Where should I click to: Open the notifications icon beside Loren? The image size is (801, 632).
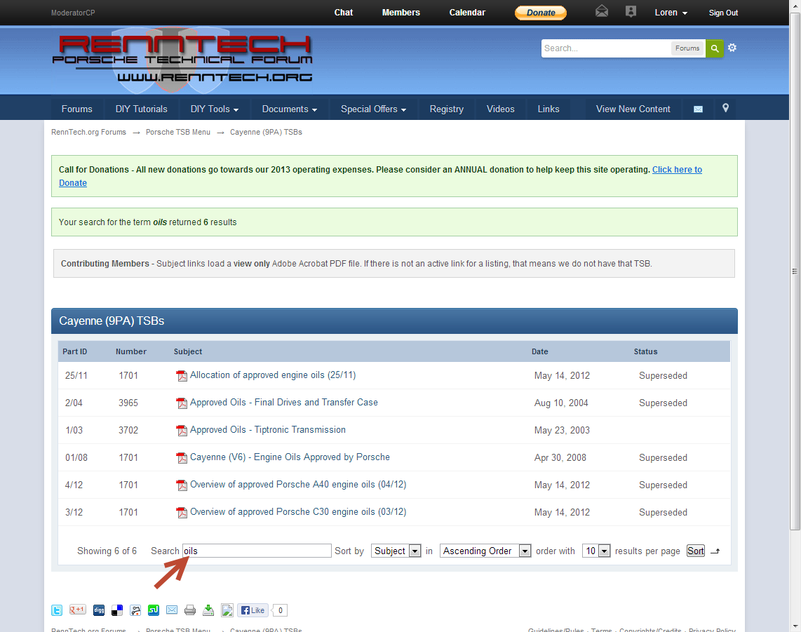(x=631, y=12)
